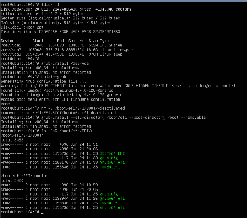Click 'total 3452' line

pyautogui.click(x=12, y=140)
